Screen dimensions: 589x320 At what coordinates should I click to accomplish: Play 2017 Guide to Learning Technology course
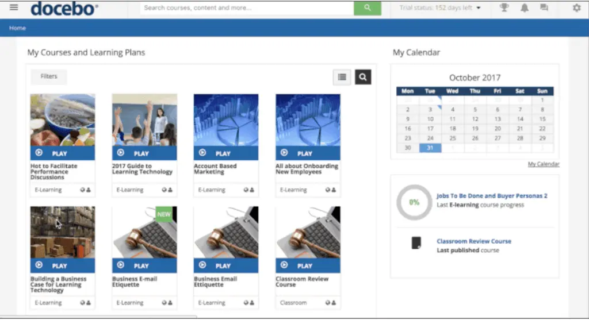(144, 153)
